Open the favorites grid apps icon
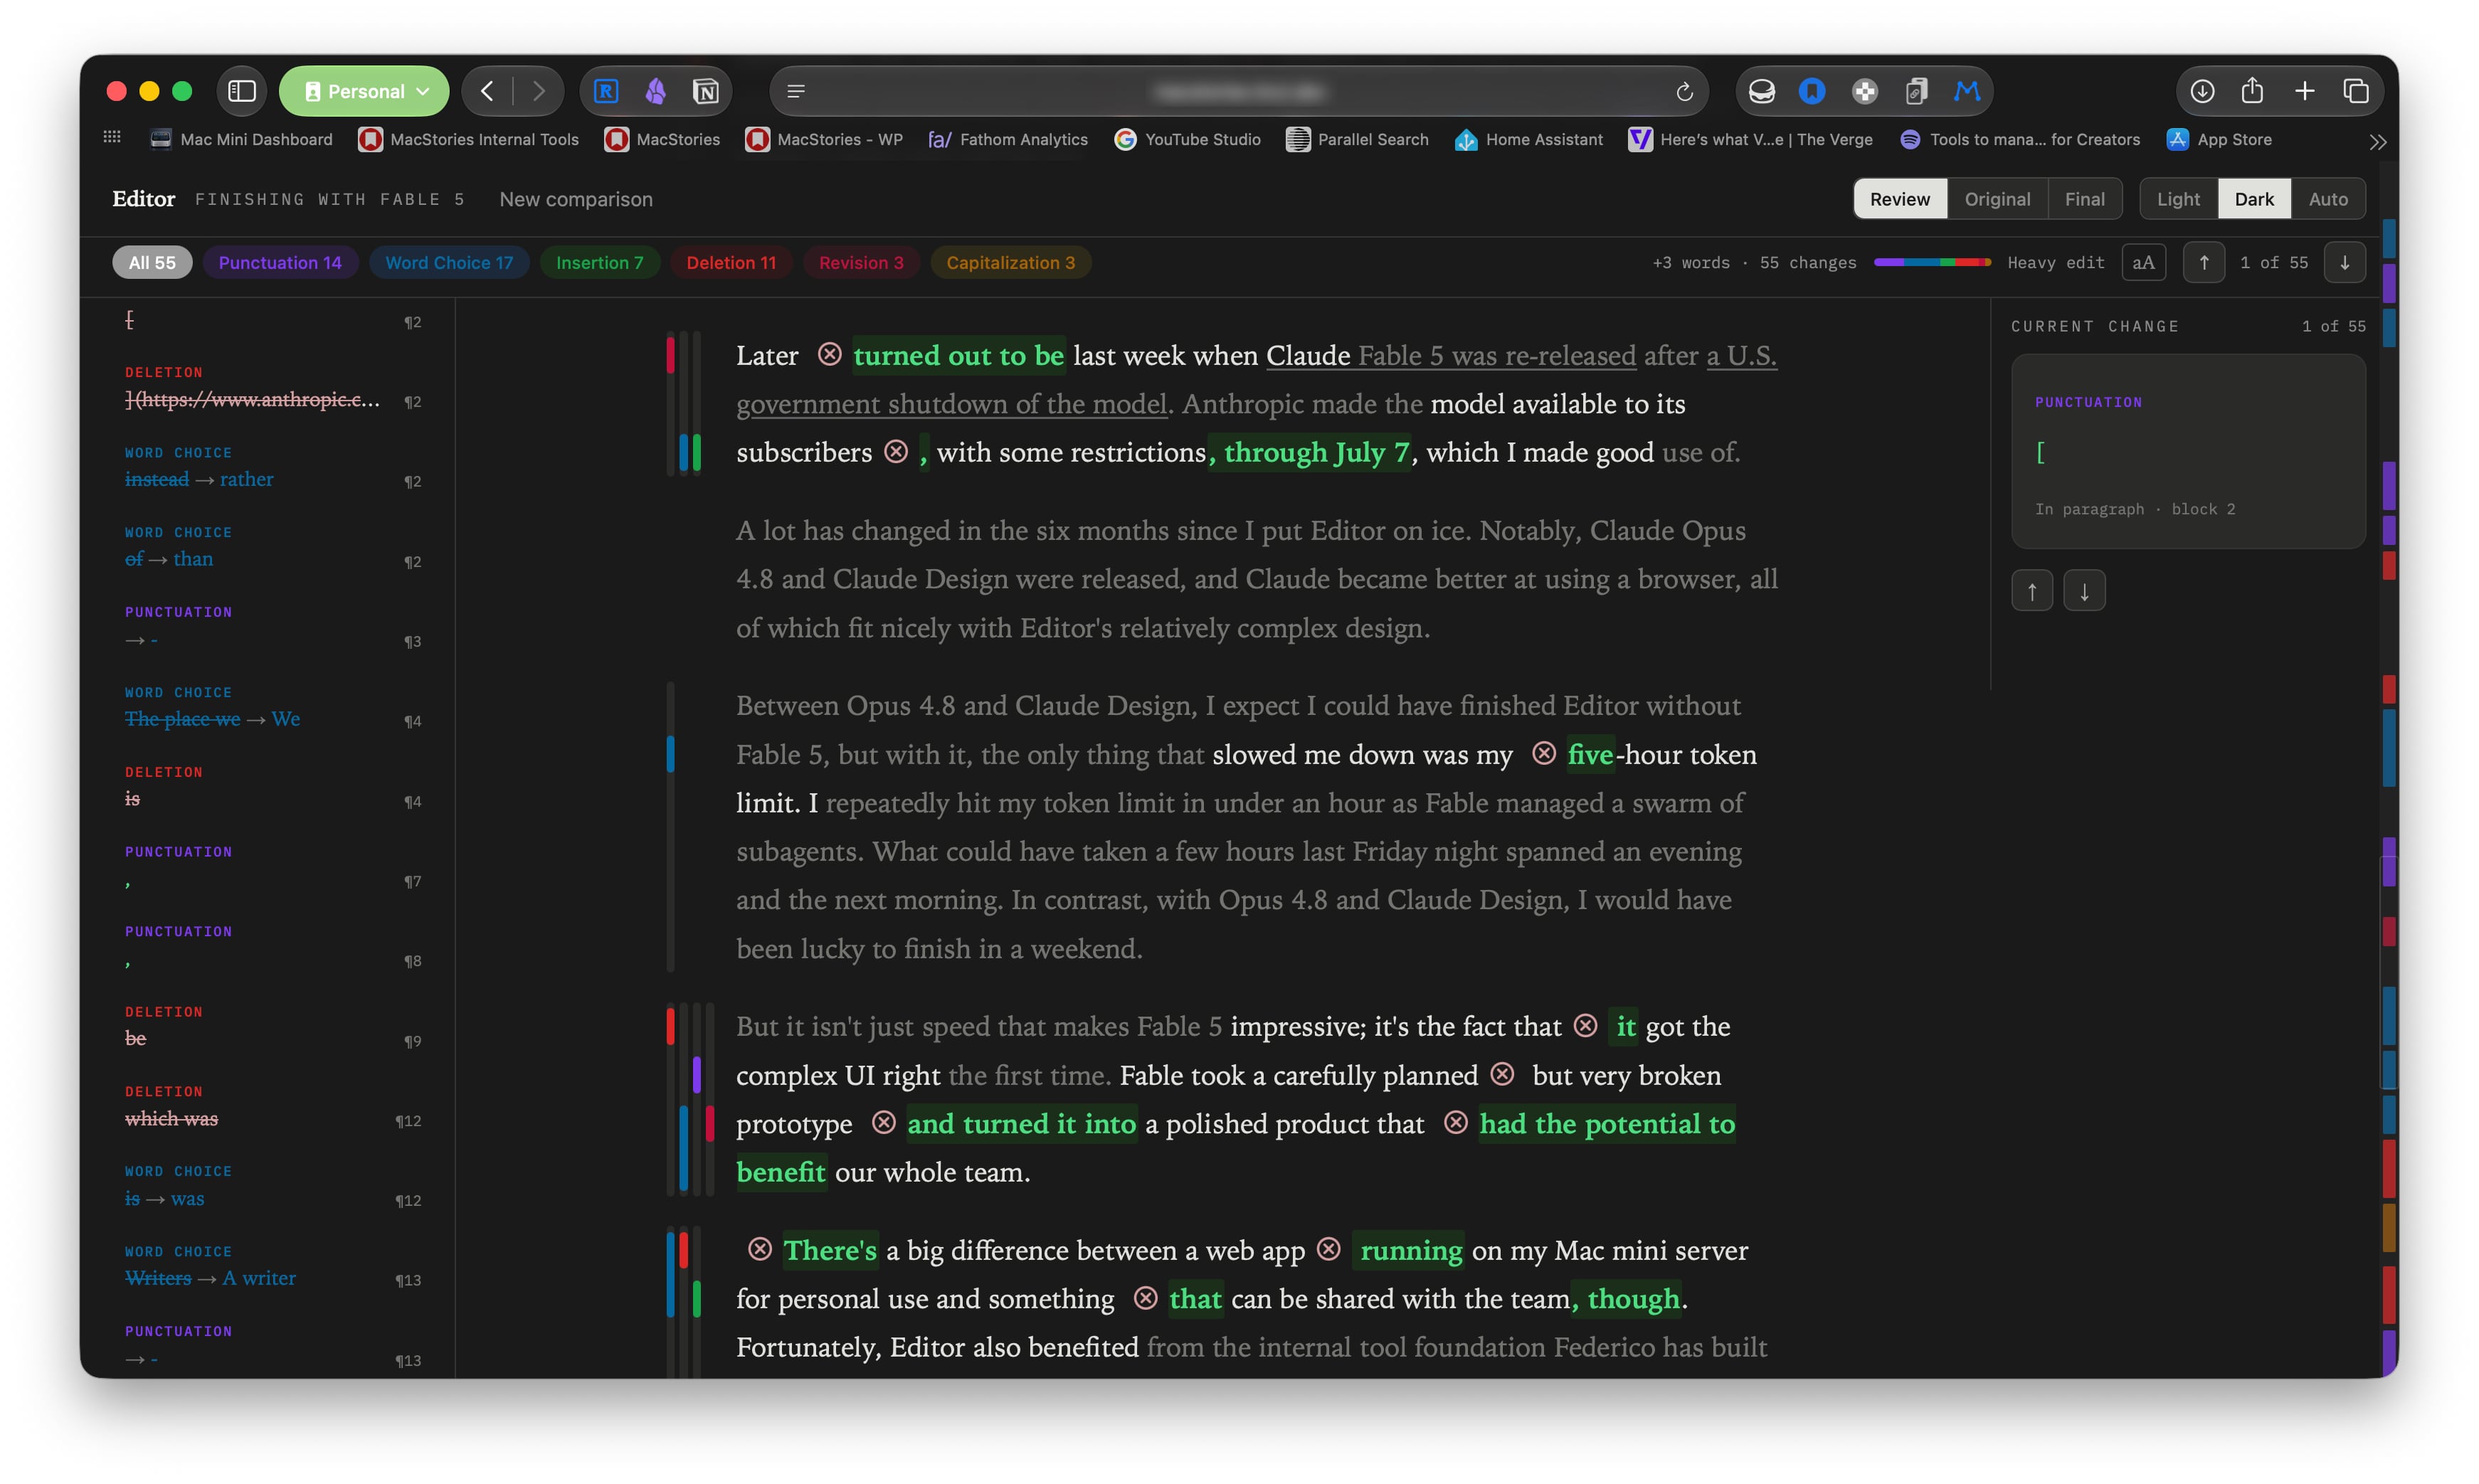Viewport: 2479px width, 1484px height. point(112,137)
